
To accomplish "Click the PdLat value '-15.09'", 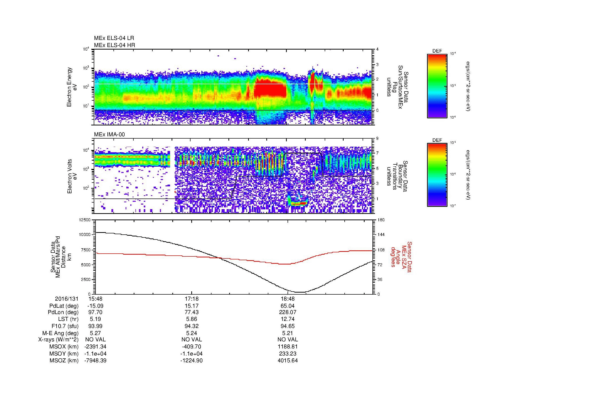I will pyautogui.click(x=95, y=306).
